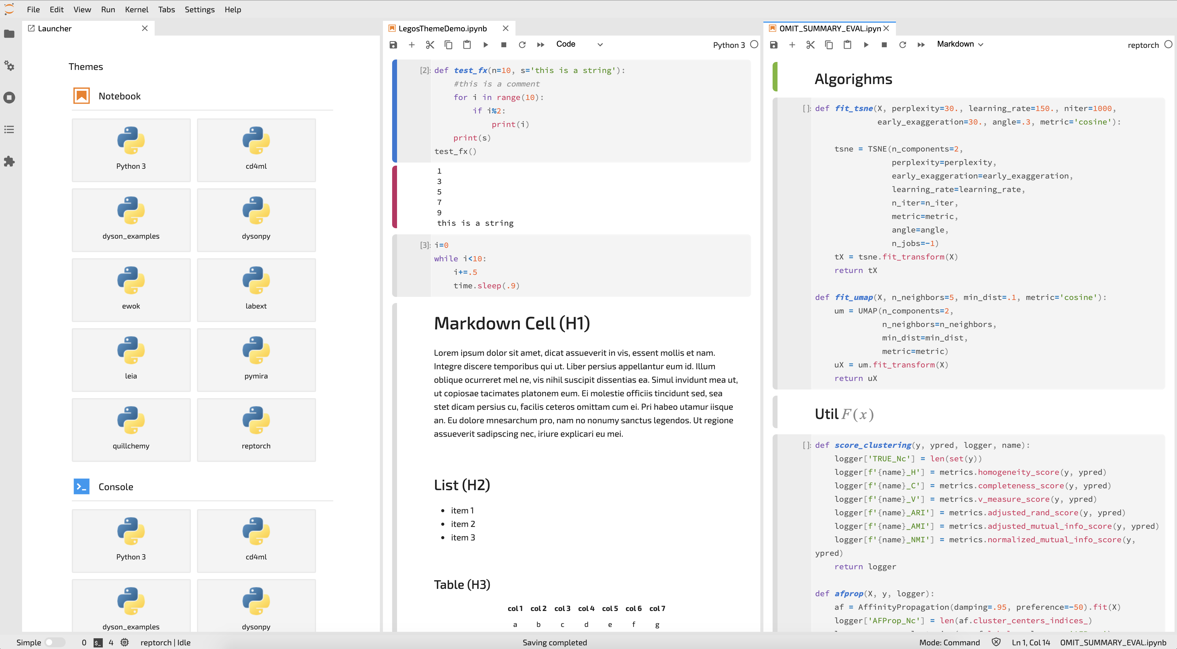This screenshot has width=1177, height=649.
Task: Click the run cell button in center notebook
Action: [485, 44]
